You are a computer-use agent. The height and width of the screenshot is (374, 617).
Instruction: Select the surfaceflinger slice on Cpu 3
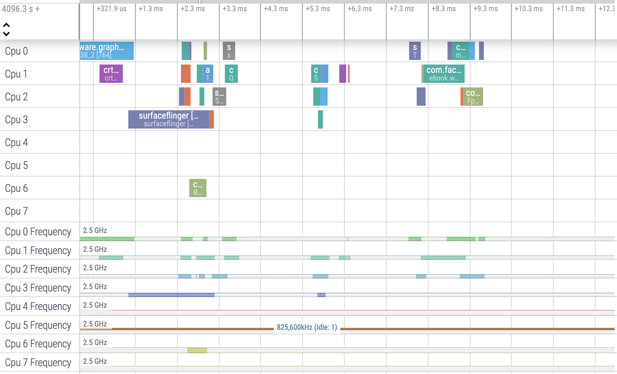pos(168,119)
